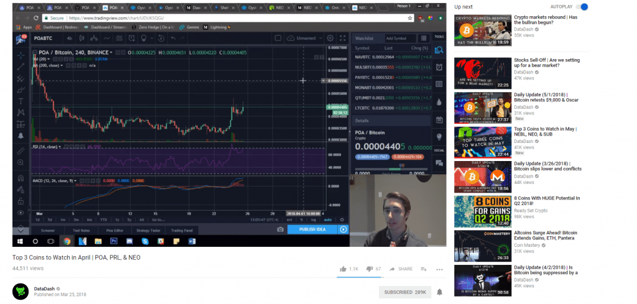637x304 pixels.
Task: Open the 'Crypto markets rebound' video thumbnail
Action: (483, 31)
